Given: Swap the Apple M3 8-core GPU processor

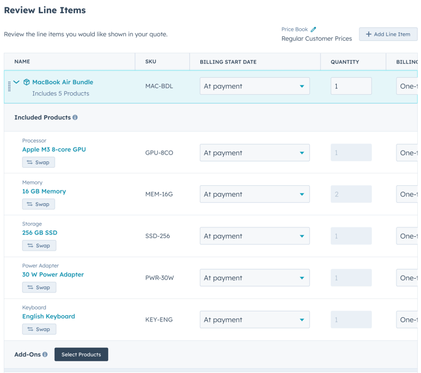Looking at the screenshot, I should pos(38,163).
